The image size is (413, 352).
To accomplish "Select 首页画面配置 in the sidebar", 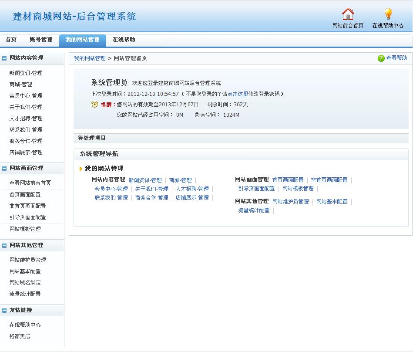I will click(x=25, y=195).
